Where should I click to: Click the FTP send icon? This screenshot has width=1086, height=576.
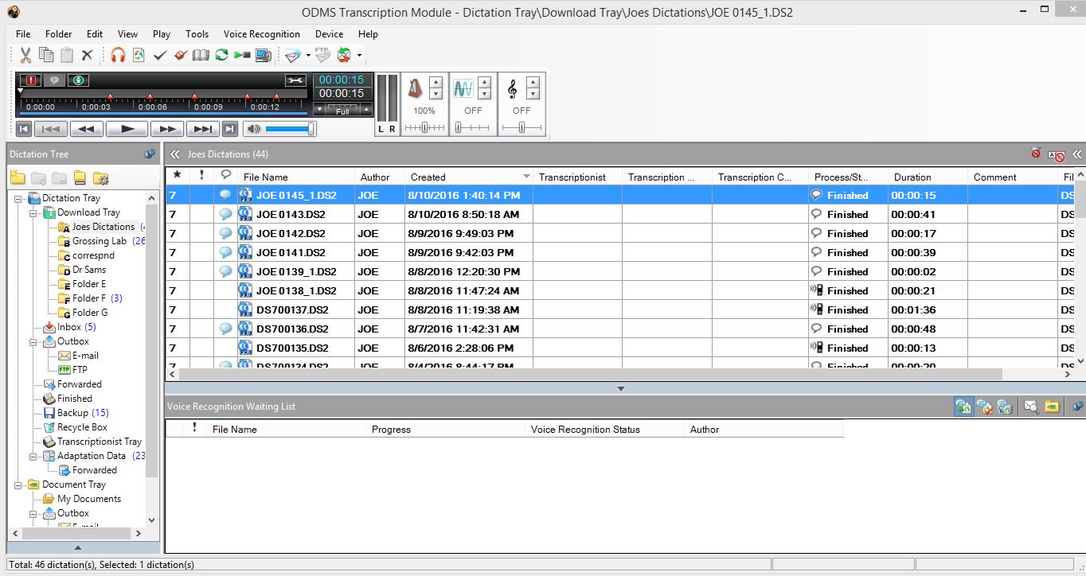click(x=322, y=55)
